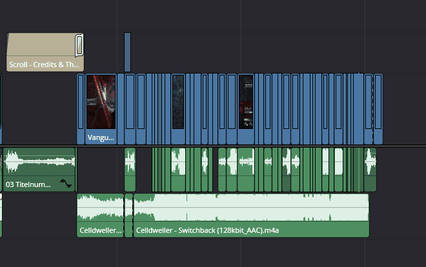Select the Scroll - Credits title clip

pos(39,52)
